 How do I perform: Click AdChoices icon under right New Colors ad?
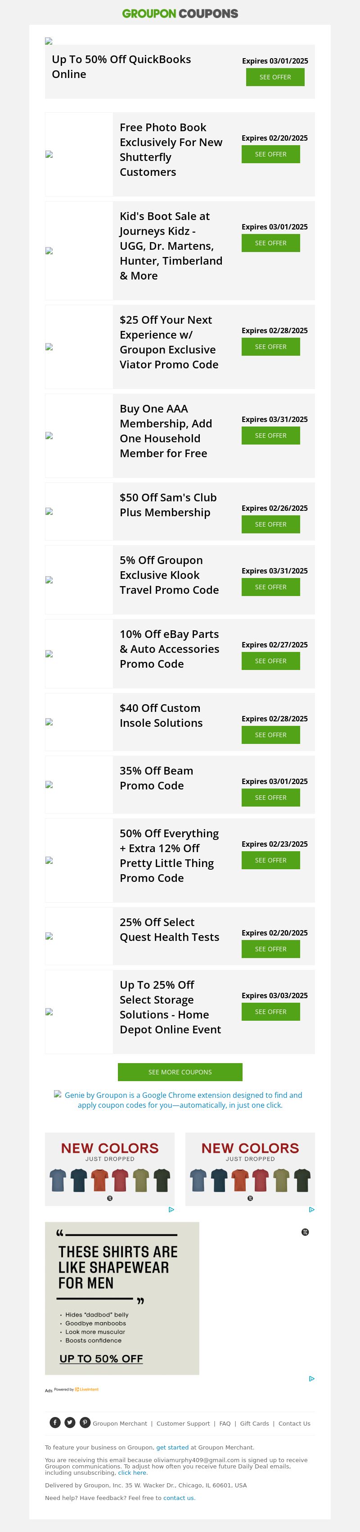click(x=311, y=1210)
